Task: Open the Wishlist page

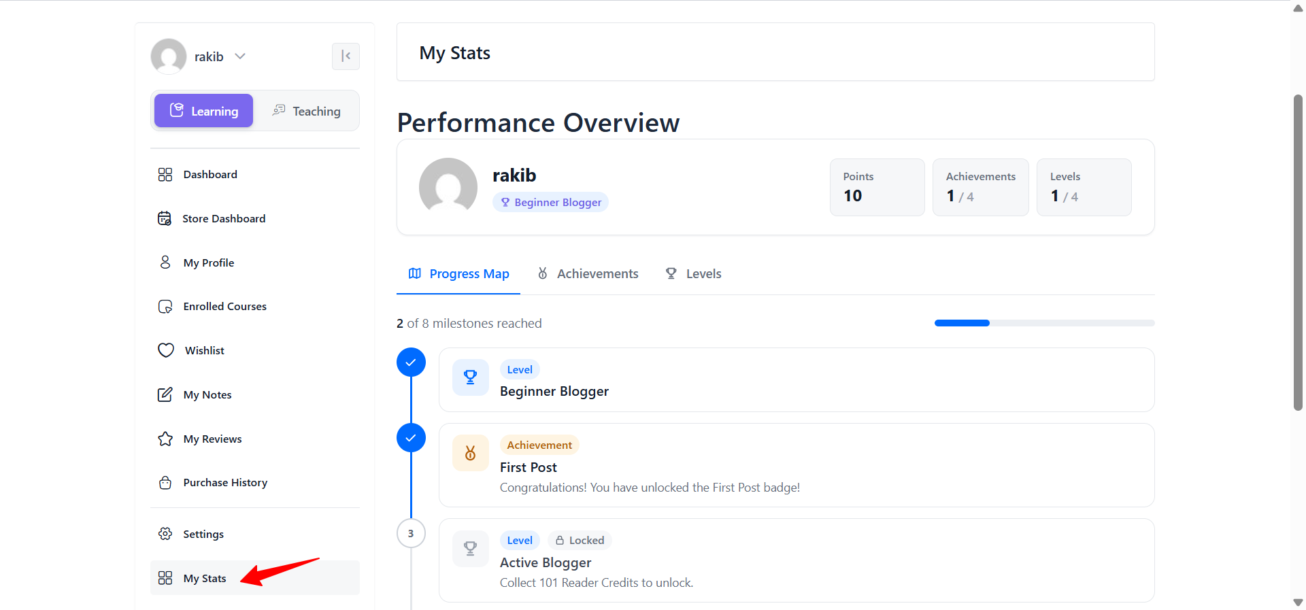Action: pyautogui.click(x=255, y=350)
